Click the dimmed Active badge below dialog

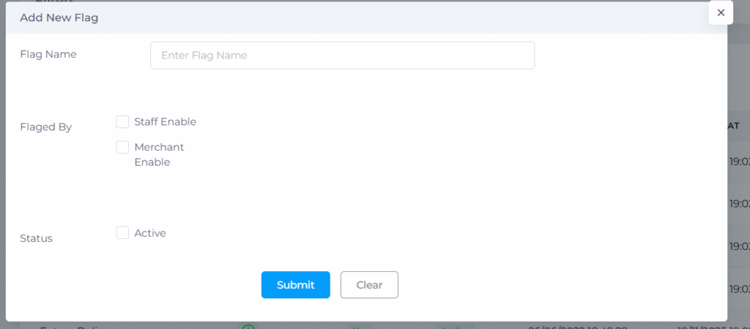454,325
